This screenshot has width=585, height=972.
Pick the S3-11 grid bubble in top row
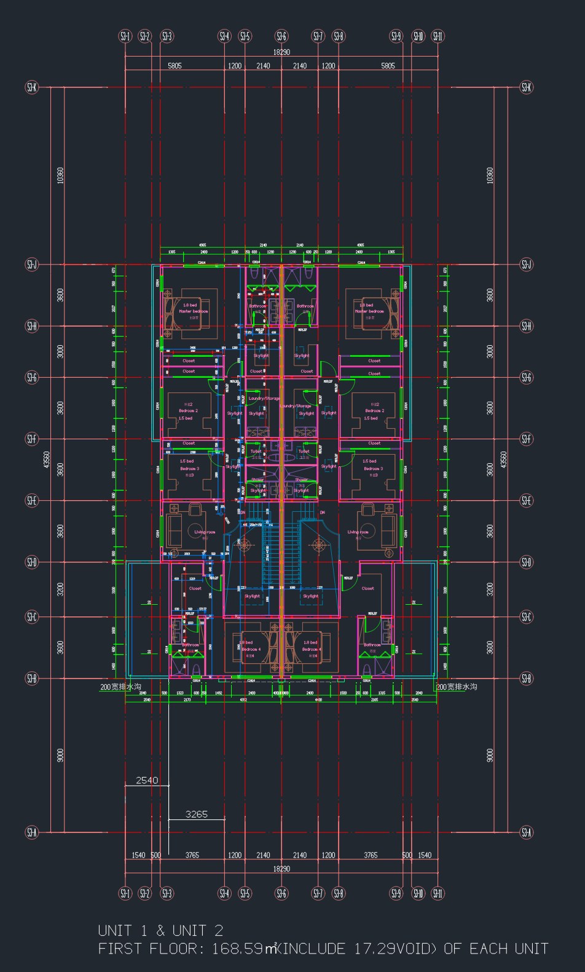pyautogui.click(x=438, y=36)
